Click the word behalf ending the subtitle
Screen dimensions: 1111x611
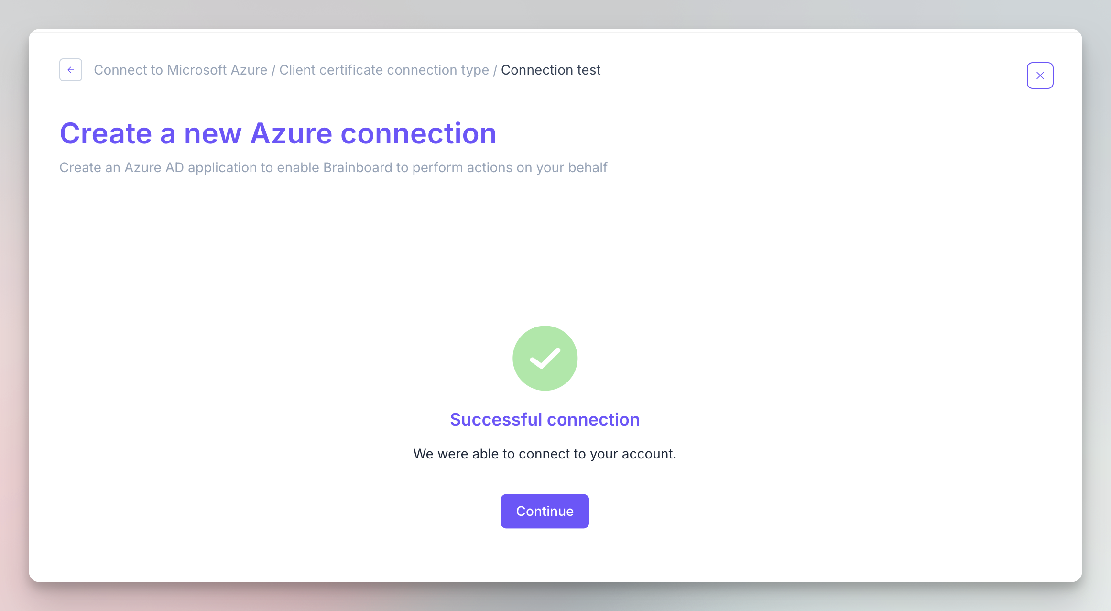tap(588, 167)
